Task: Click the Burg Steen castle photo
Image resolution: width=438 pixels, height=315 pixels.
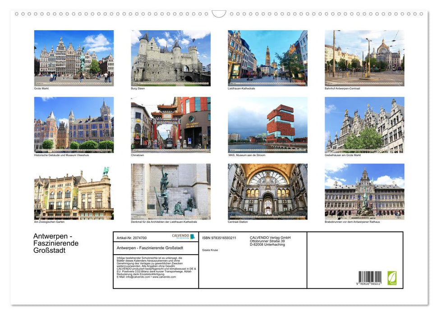Action: (x=170, y=58)
